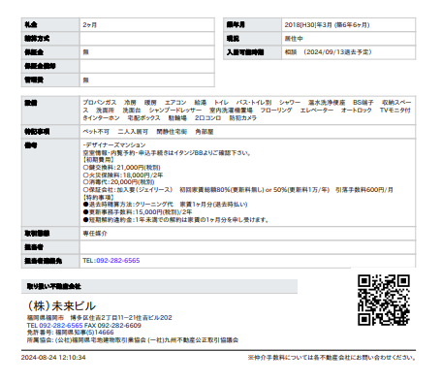Click the QR code image
Screen dimensions: 442x383
coord(384,300)
